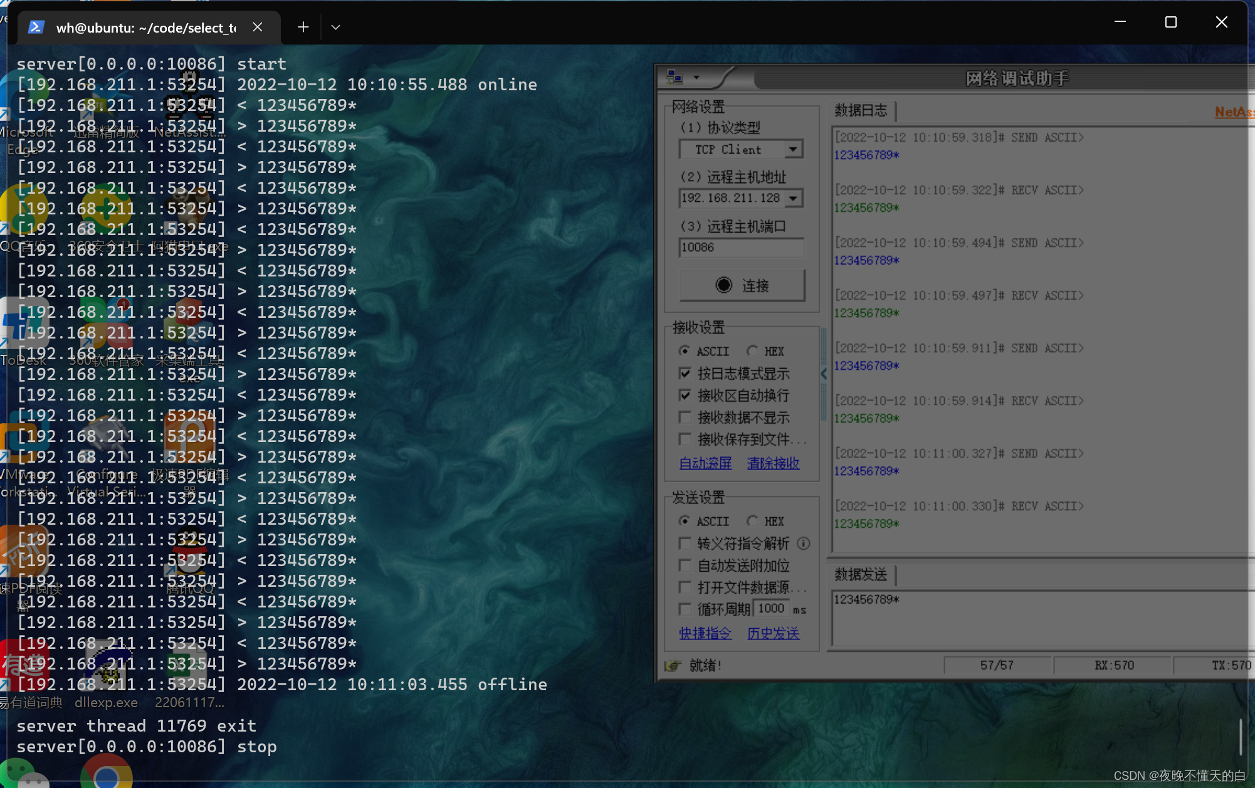
Task: Switch to the 数据日志 tab
Action: point(861,111)
